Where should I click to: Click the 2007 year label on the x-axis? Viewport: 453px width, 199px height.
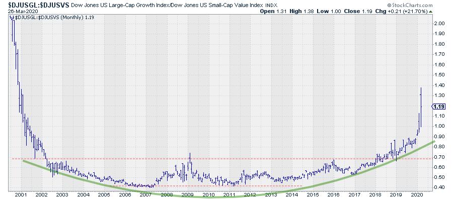tap(146, 194)
